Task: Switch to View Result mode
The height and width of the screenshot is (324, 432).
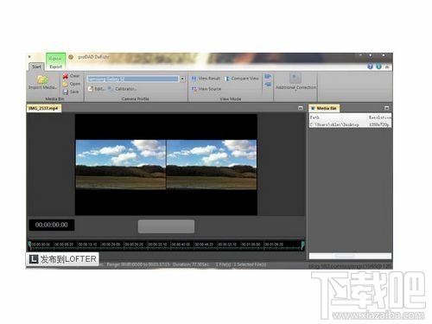Action: [x=206, y=79]
